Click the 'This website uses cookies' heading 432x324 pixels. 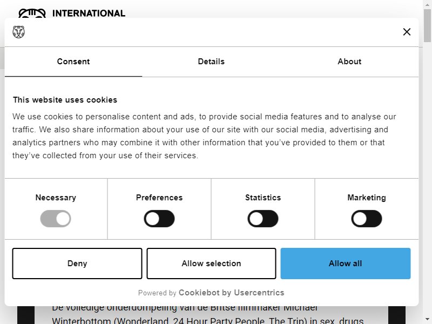coord(65,100)
